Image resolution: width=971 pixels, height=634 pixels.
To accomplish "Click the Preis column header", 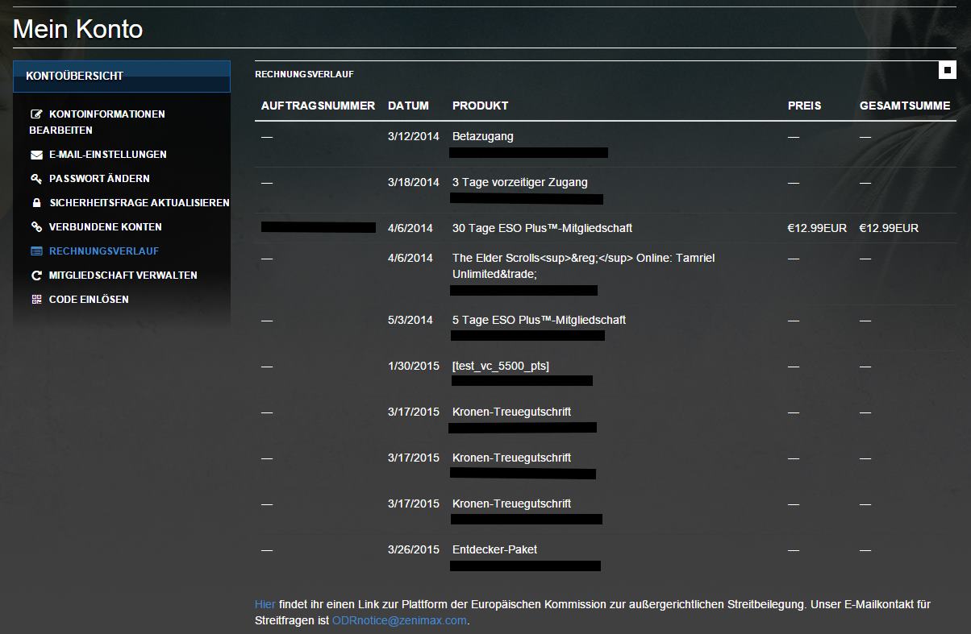I will (x=804, y=106).
